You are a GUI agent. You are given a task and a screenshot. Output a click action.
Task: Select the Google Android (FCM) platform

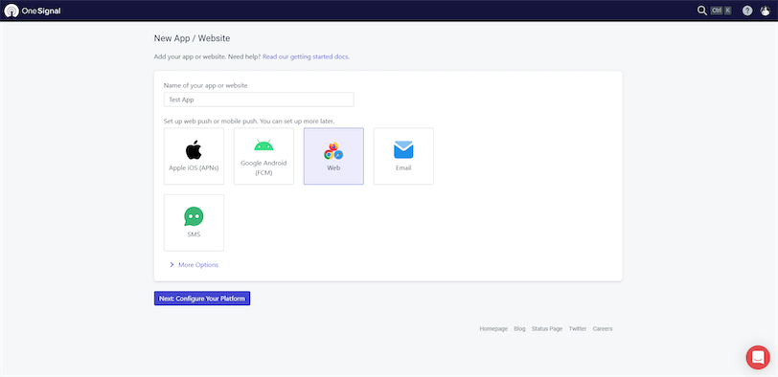(x=263, y=156)
